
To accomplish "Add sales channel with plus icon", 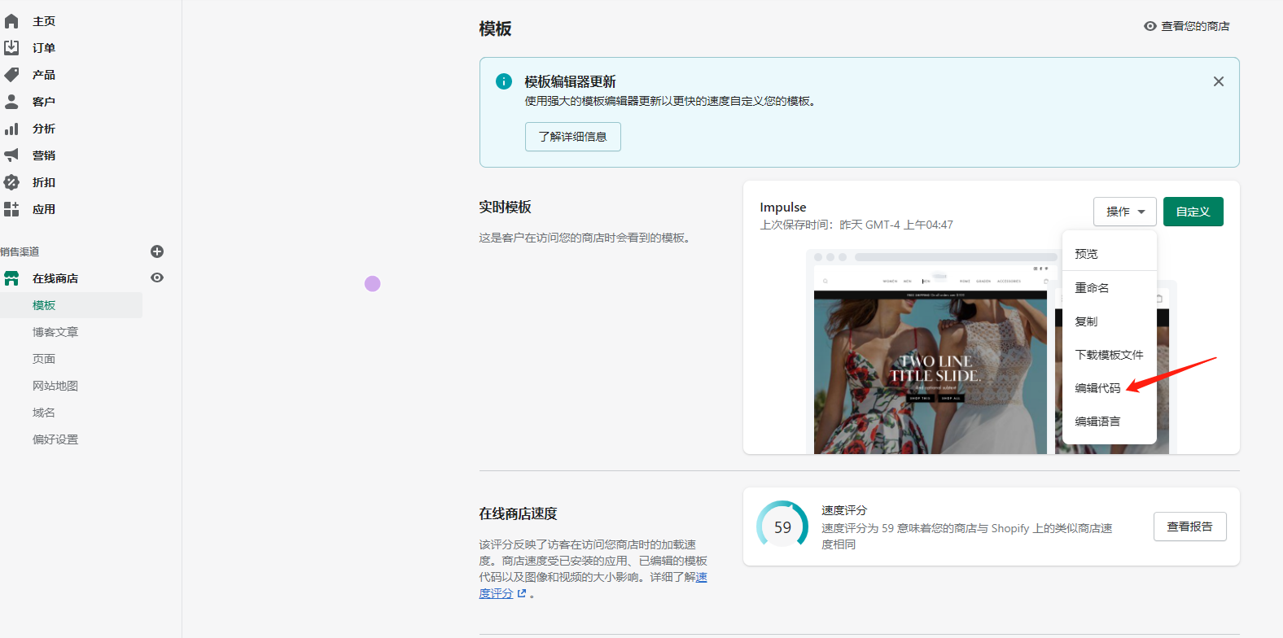I will [x=157, y=251].
